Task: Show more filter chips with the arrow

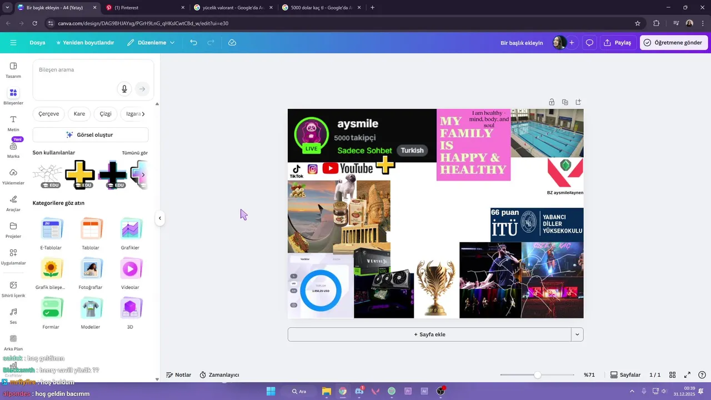Action: point(143,114)
